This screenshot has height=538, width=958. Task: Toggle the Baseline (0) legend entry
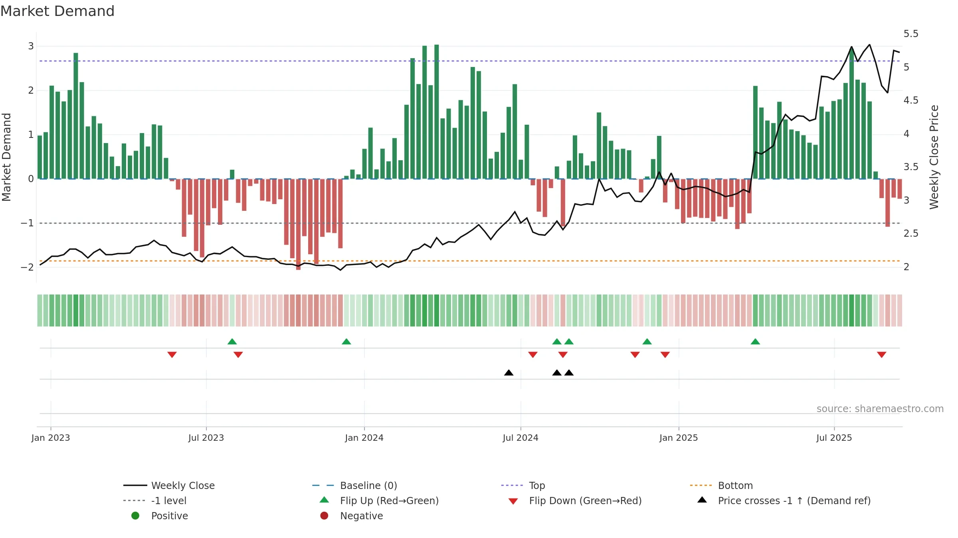354,485
